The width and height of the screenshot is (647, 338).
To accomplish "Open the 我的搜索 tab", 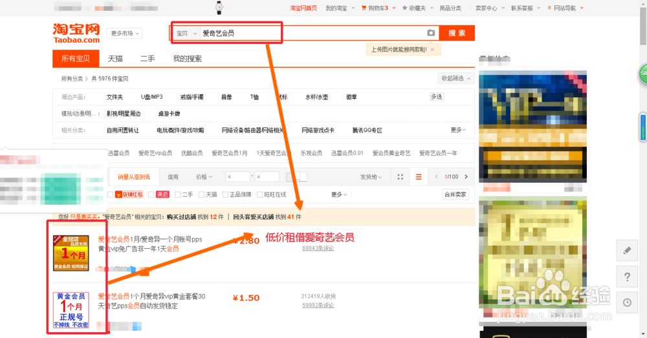I will click(188, 59).
